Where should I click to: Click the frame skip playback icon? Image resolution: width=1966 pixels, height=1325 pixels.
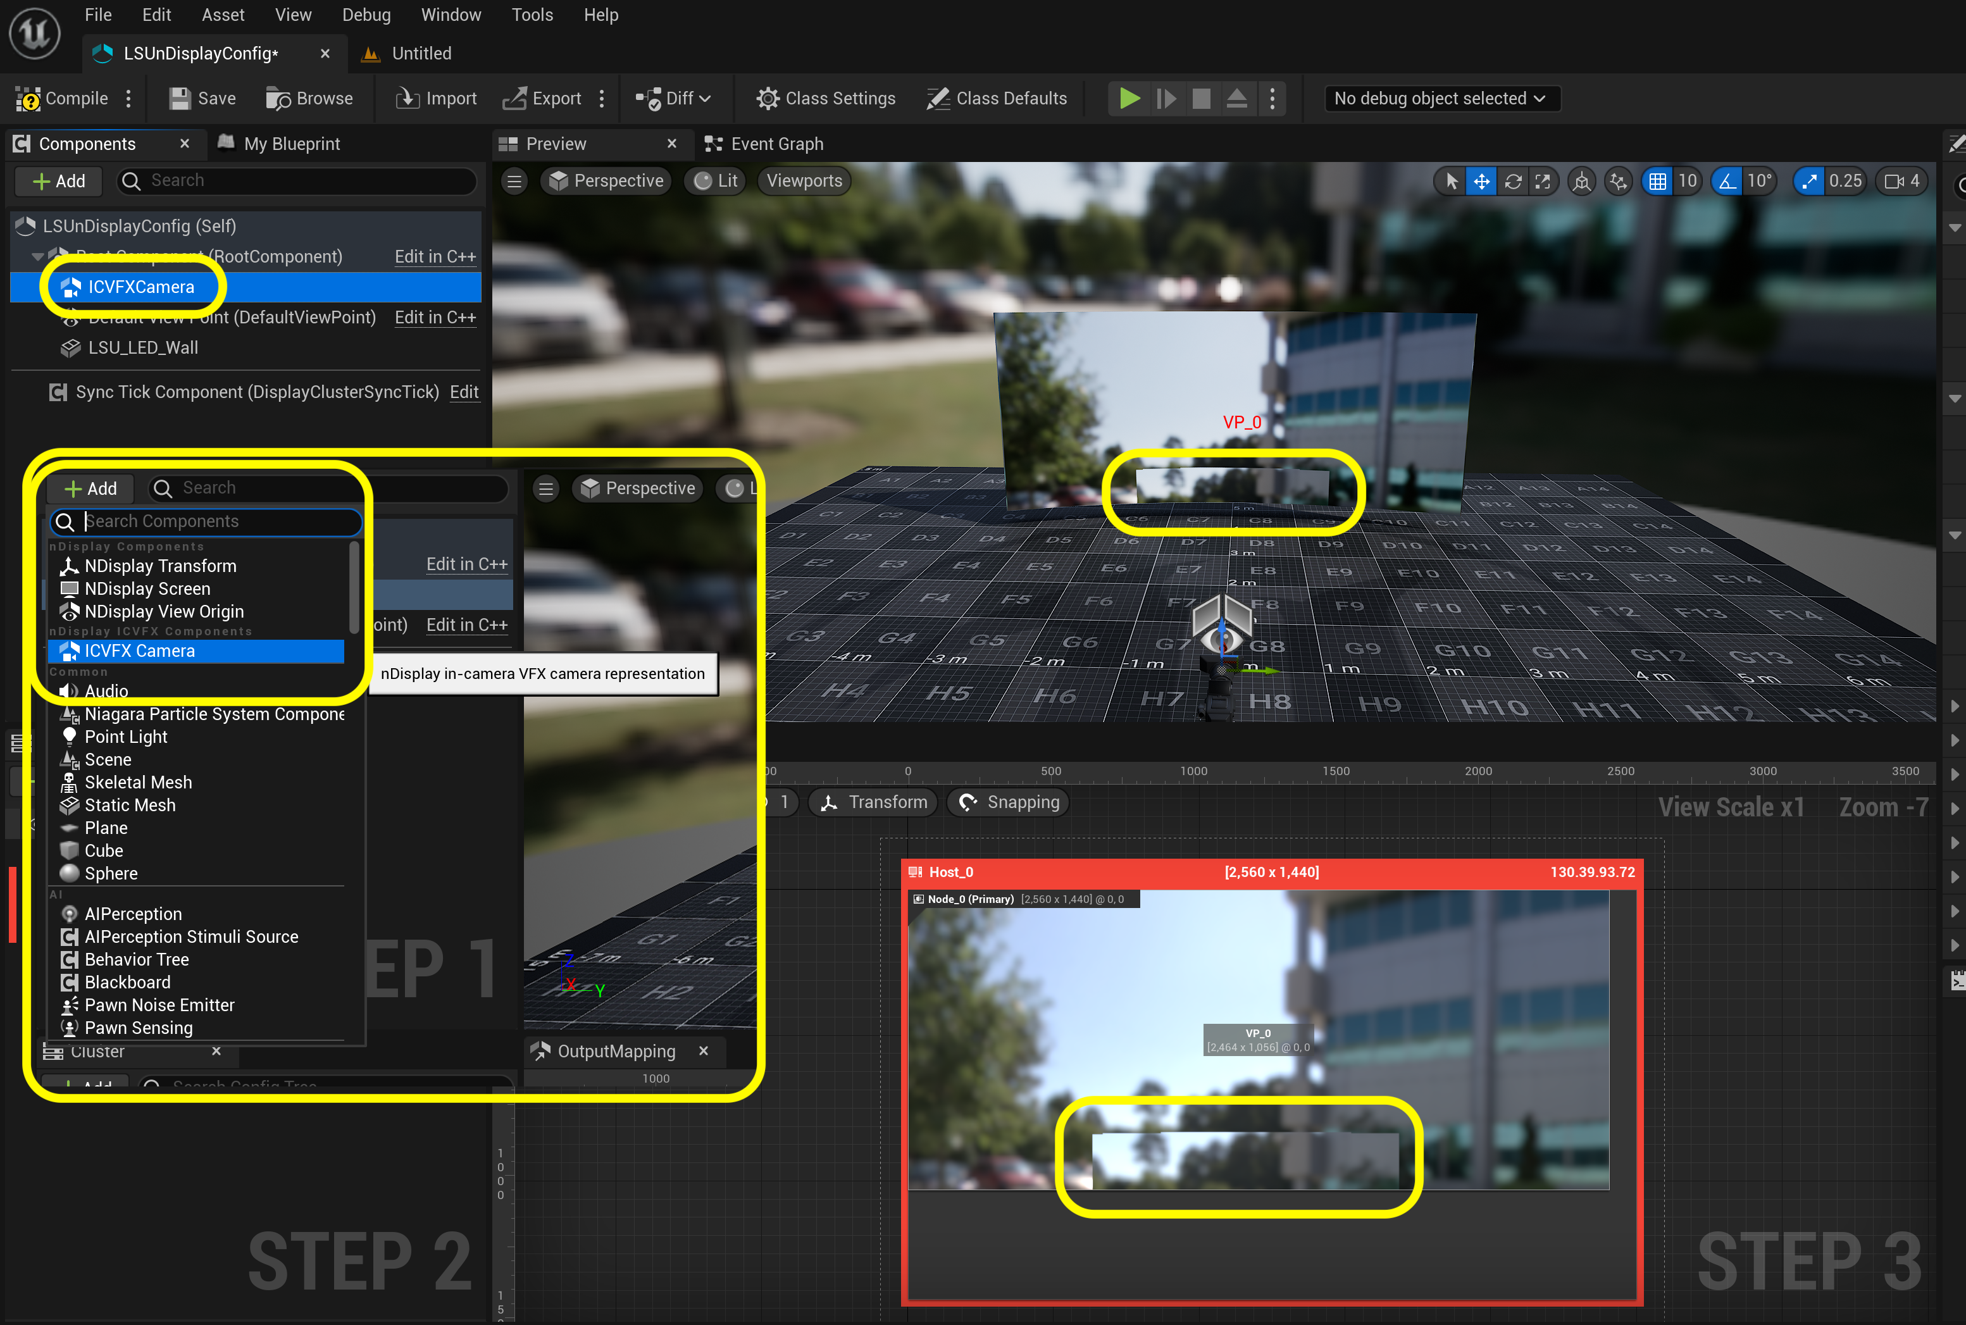(x=1165, y=99)
